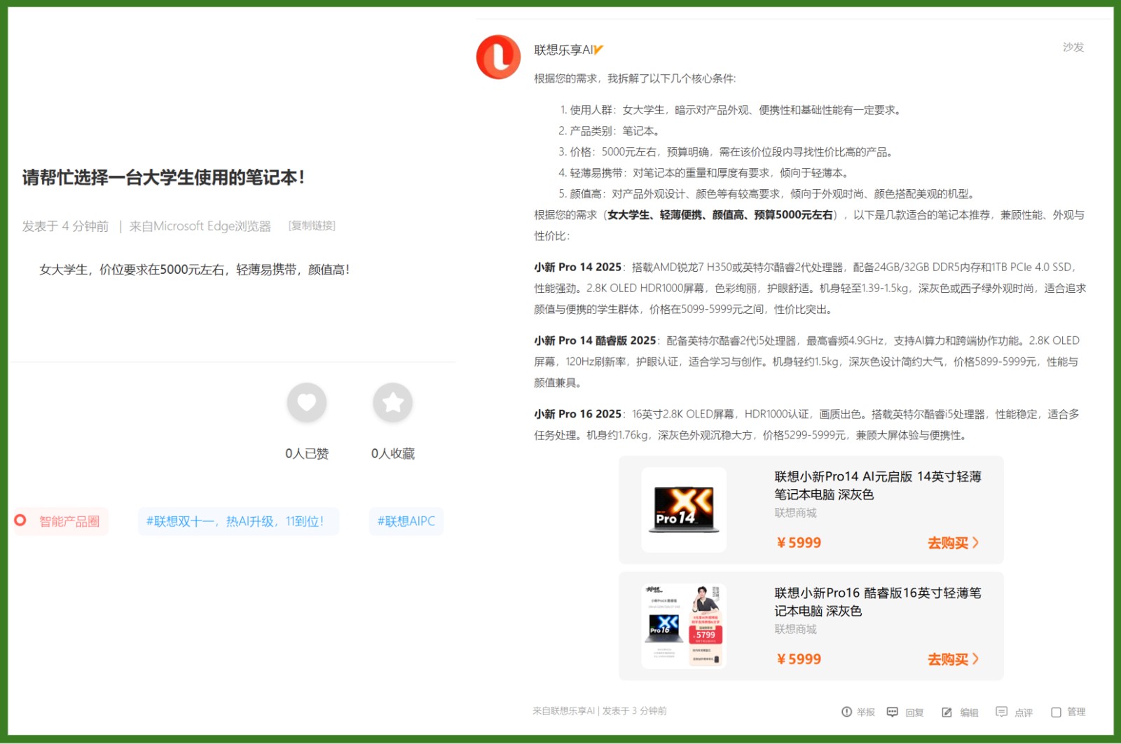
Task: Tick the 管理 checkbox
Action: 1056,712
